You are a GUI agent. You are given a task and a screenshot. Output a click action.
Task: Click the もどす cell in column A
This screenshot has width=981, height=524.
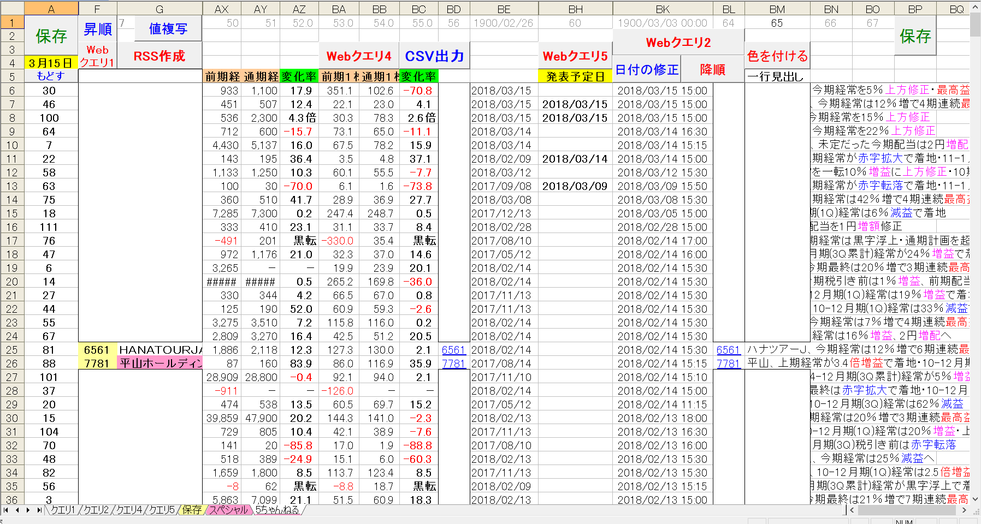pos(51,76)
